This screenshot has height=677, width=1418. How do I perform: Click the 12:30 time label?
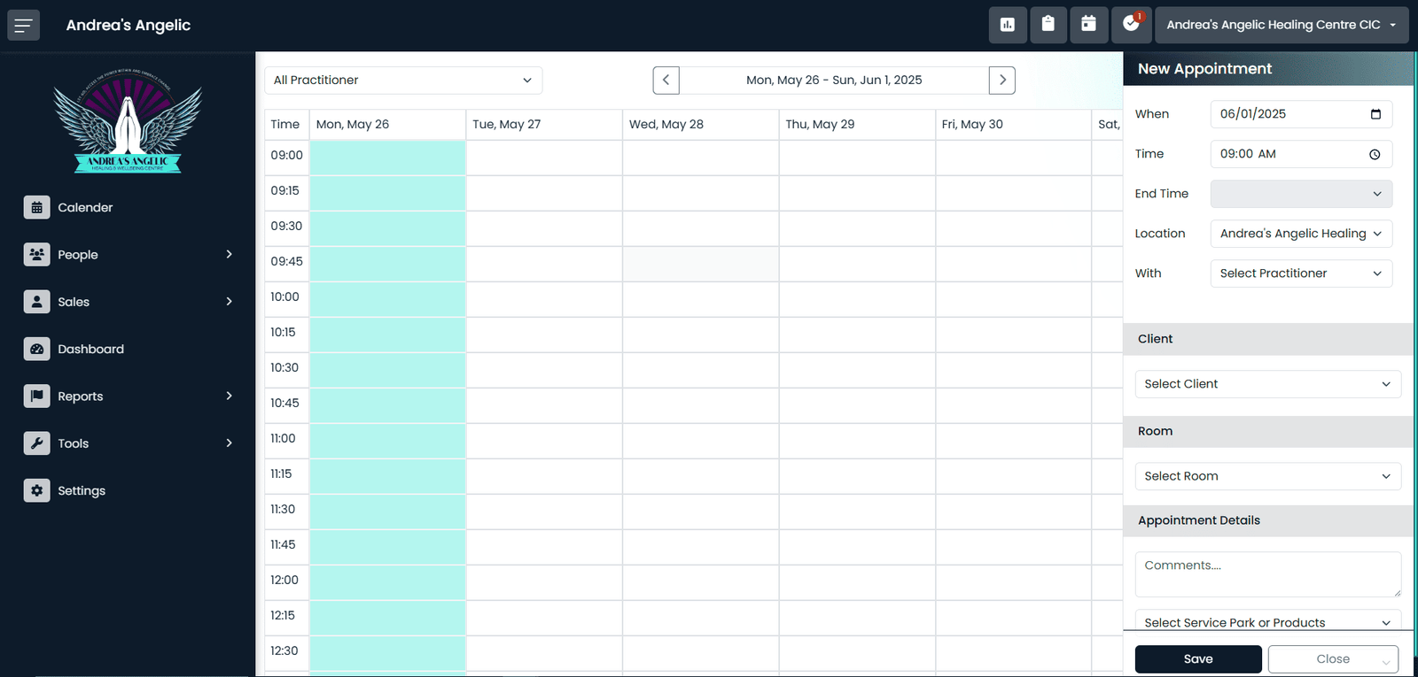(x=284, y=650)
